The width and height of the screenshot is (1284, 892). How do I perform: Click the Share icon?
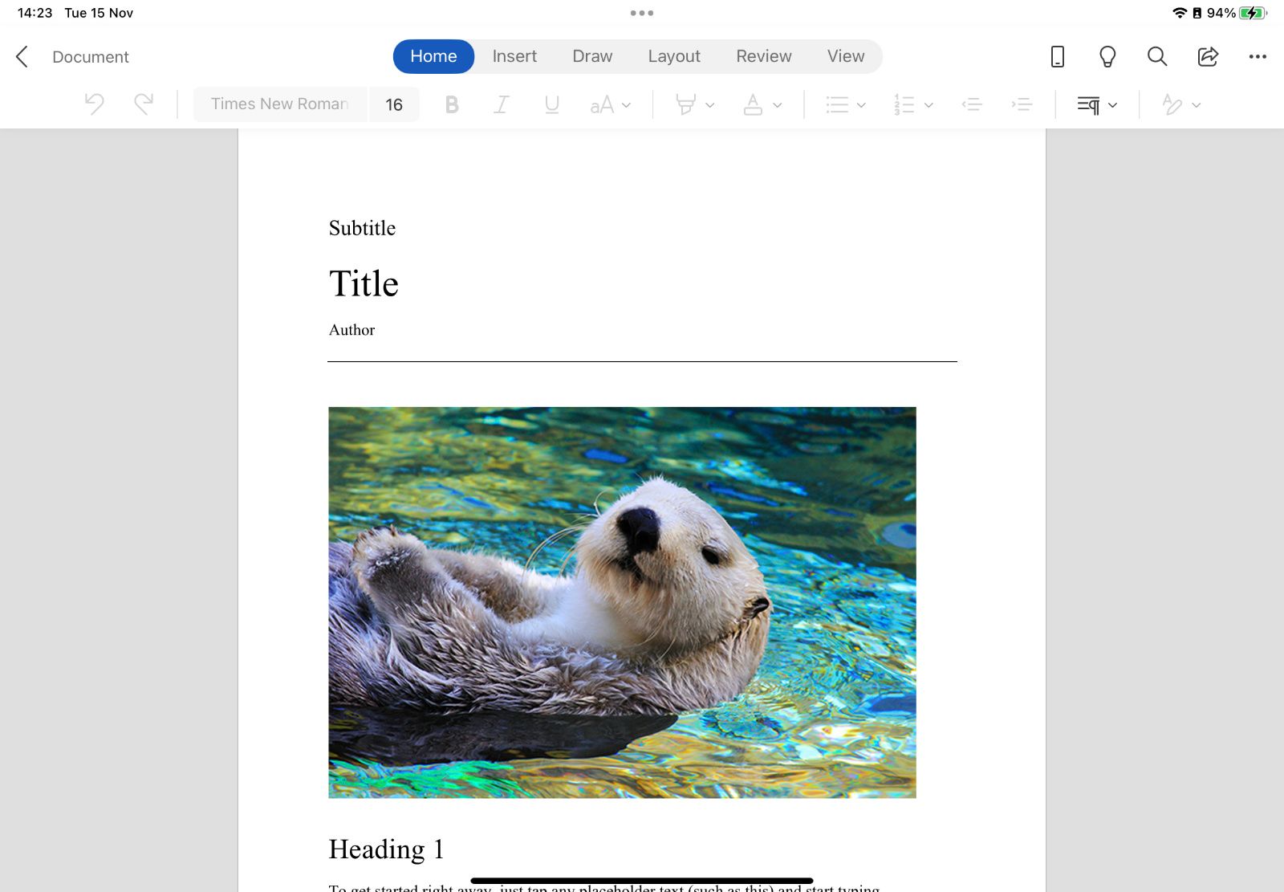click(x=1207, y=57)
